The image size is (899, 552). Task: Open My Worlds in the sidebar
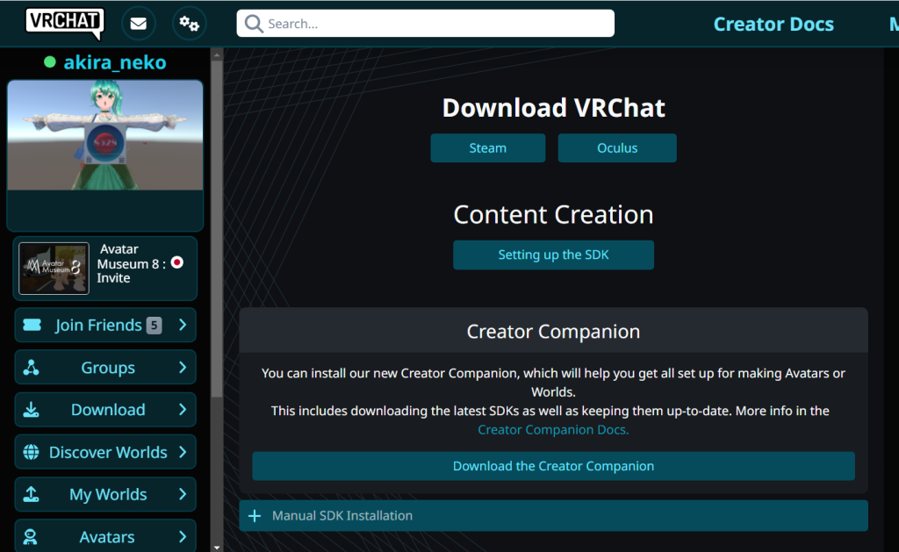[105, 494]
